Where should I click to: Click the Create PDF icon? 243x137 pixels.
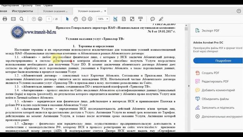(197, 73)
